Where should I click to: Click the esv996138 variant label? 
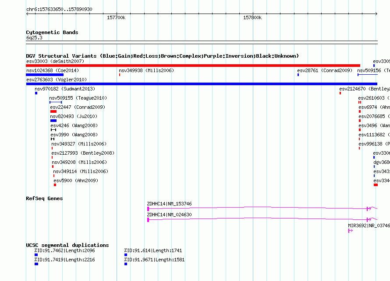tap(374, 144)
